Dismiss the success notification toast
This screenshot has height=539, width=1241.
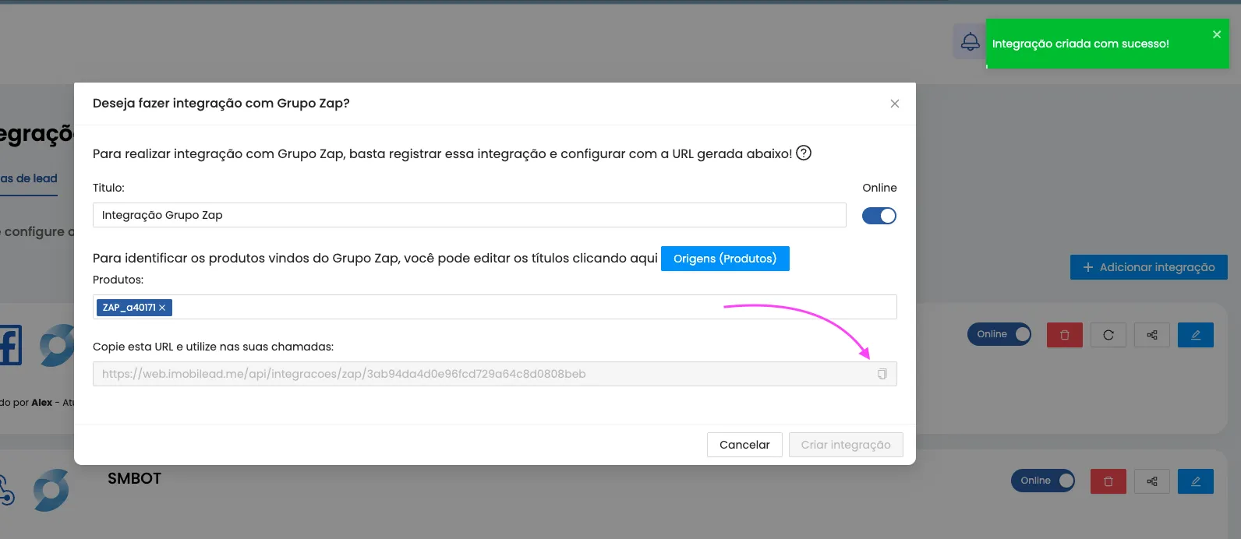tap(1217, 34)
